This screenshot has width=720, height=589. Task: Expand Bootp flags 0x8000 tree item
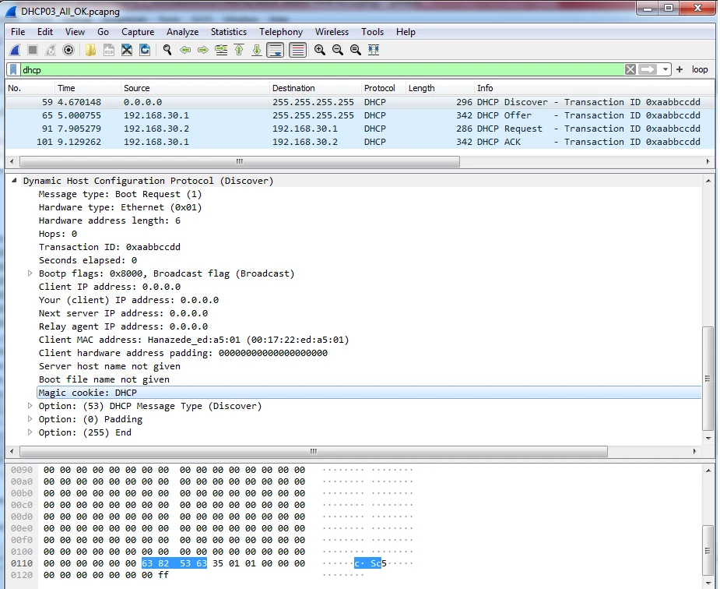click(x=30, y=273)
